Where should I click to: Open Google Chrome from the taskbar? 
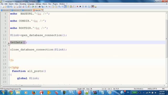click(11, 93)
